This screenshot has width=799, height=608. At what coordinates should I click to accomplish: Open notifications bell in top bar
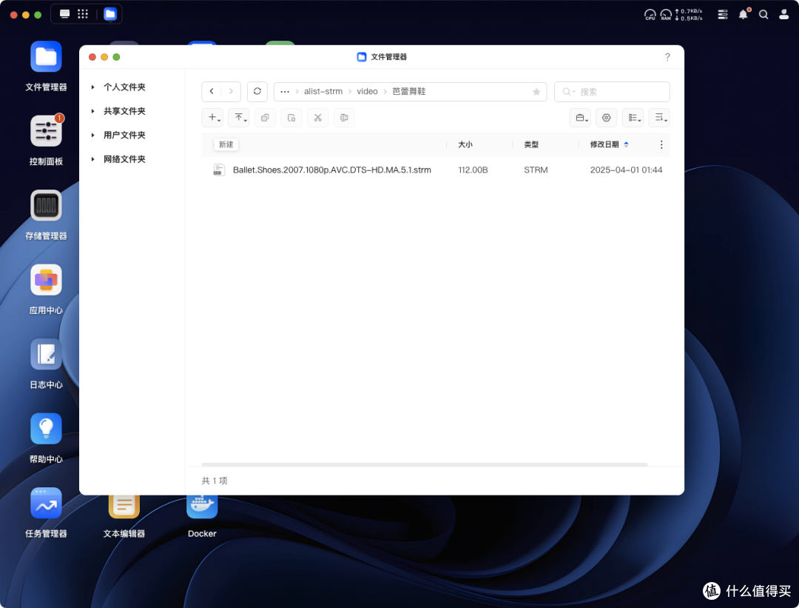click(744, 14)
